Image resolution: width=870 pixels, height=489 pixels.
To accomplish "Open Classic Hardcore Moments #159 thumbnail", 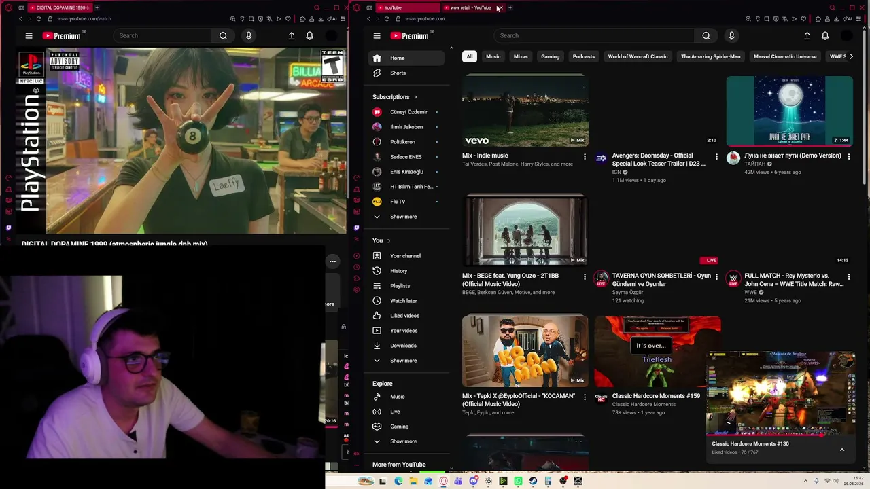I will pos(657,352).
